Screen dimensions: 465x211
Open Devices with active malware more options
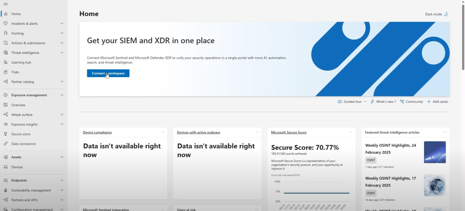(257, 132)
